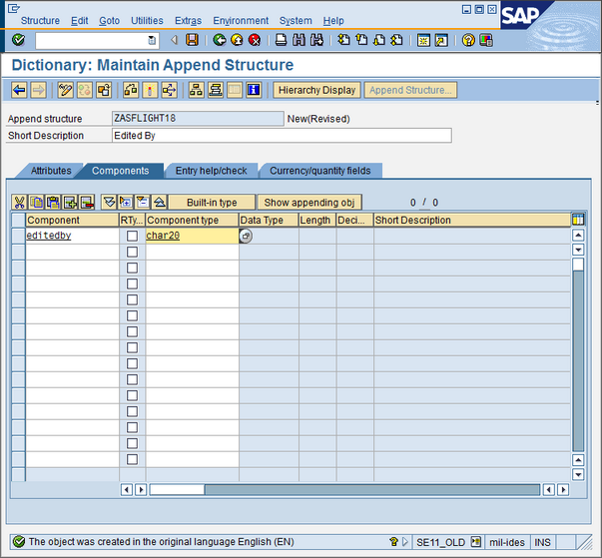The height and width of the screenshot is (558, 602).
Task: Open the System menu
Action: point(296,21)
